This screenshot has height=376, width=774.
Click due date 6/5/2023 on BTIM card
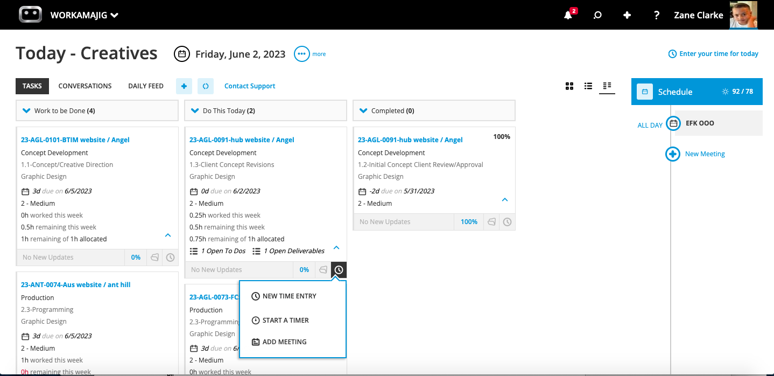click(79, 191)
